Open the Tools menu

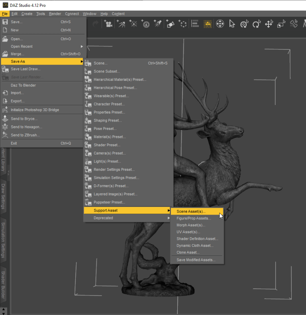point(41,14)
